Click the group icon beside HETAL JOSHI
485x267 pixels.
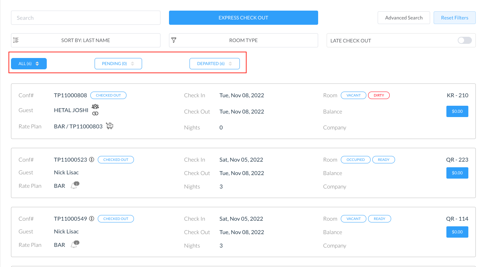click(x=95, y=106)
